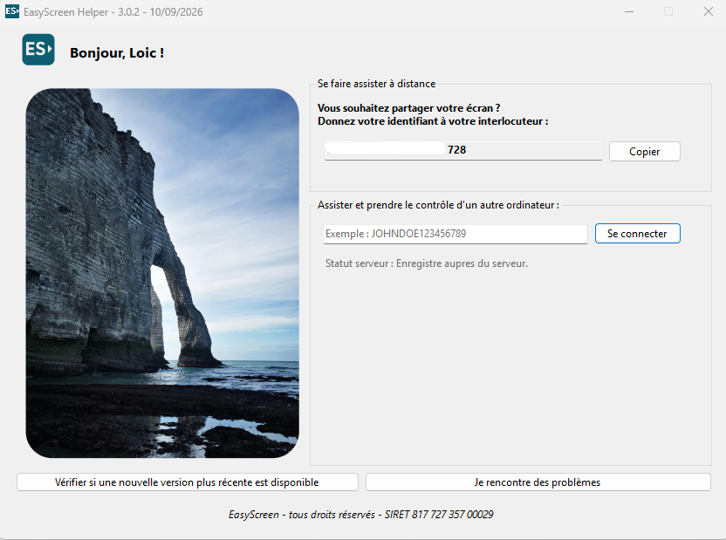Click the EasyScreen logo beside the greeting
726x540 pixels.
pos(38,50)
